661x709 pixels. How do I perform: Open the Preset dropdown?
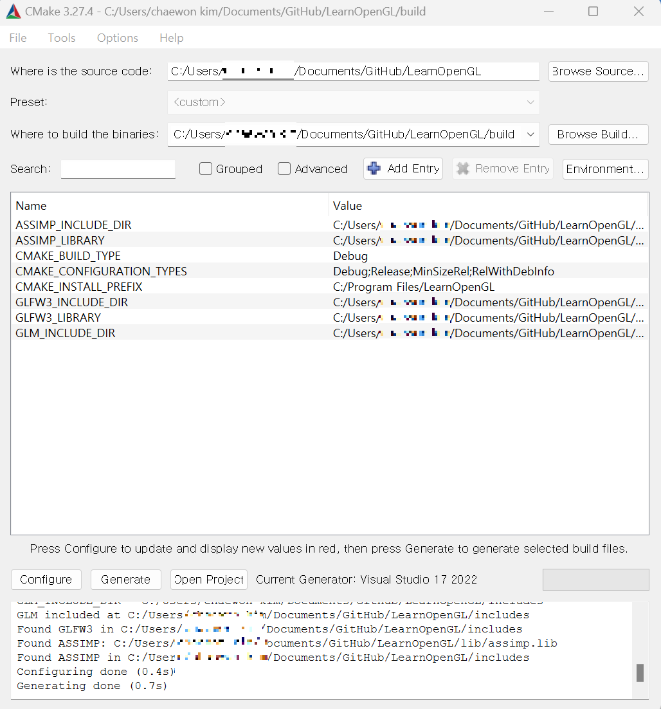(x=353, y=102)
